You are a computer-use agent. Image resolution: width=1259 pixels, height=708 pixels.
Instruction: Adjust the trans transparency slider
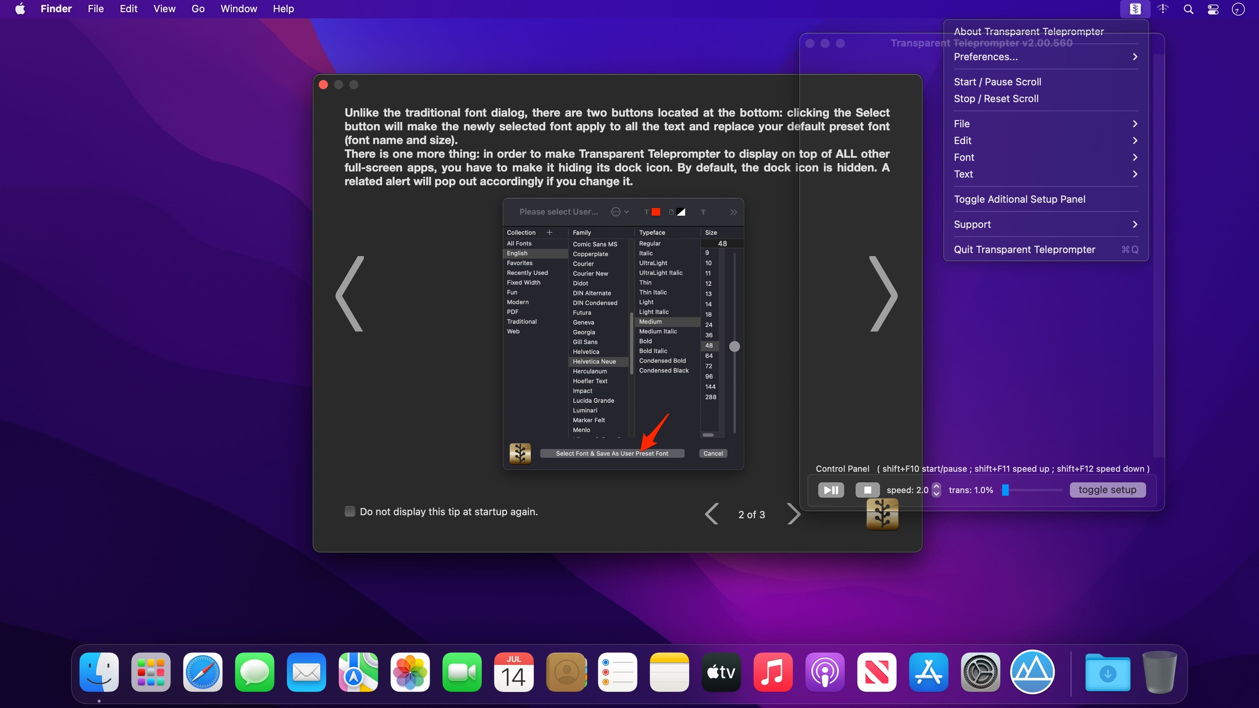point(1005,490)
